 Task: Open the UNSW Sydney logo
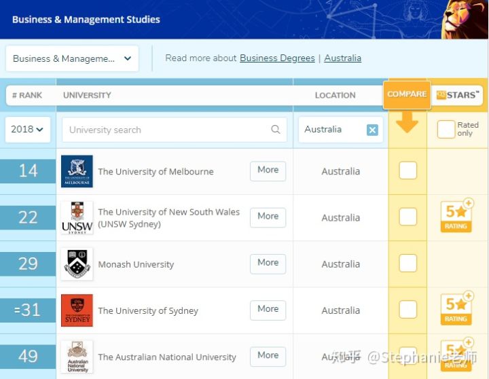pos(77,217)
